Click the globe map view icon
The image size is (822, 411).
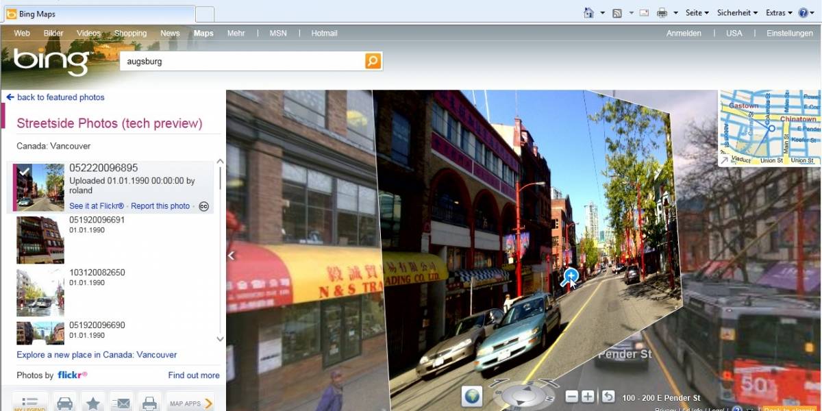point(471,396)
